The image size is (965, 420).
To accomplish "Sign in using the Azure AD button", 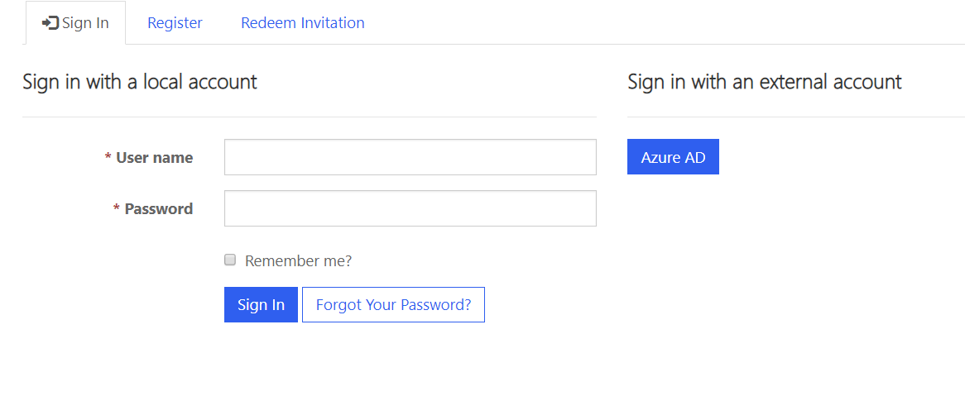I will tap(673, 157).
